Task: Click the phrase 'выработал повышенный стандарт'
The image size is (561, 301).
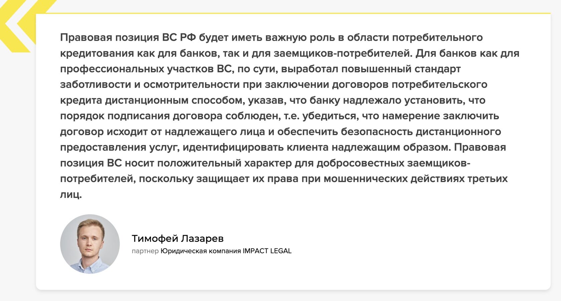Action: [371, 69]
